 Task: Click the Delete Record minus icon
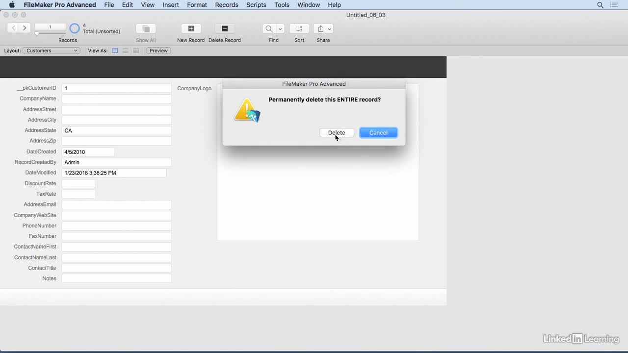click(225, 29)
